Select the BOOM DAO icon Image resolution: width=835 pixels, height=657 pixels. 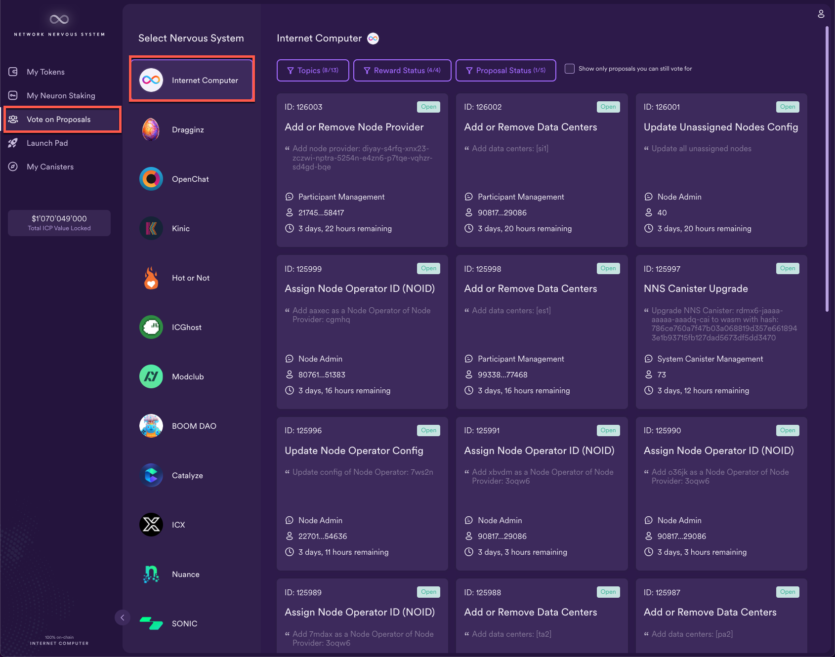(x=151, y=426)
